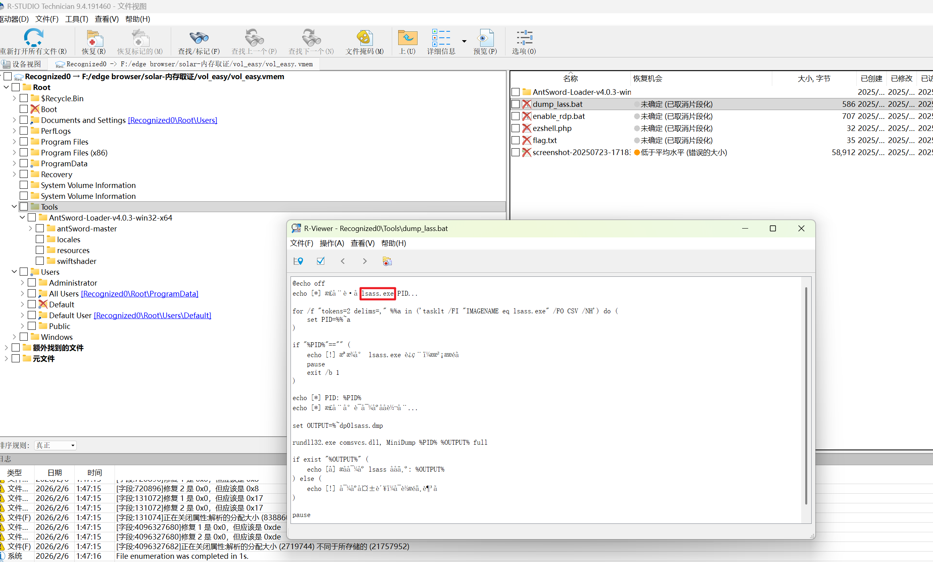This screenshot has height=562, width=933.
Task: Open R-Viewer 操作(A) menu
Action: point(331,243)
